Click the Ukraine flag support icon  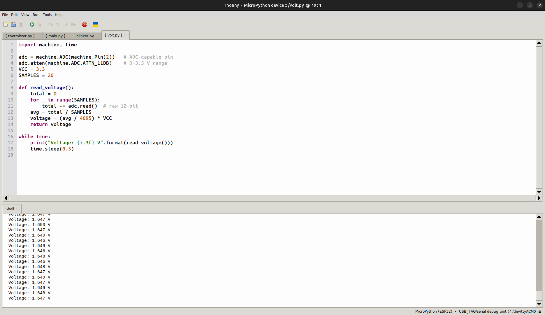coord(95,24)
